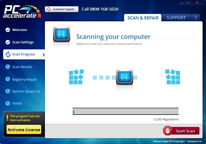Click the chevron arrow on Scan Progress
This screenshot has width=206, height=144.
point(44,55)
